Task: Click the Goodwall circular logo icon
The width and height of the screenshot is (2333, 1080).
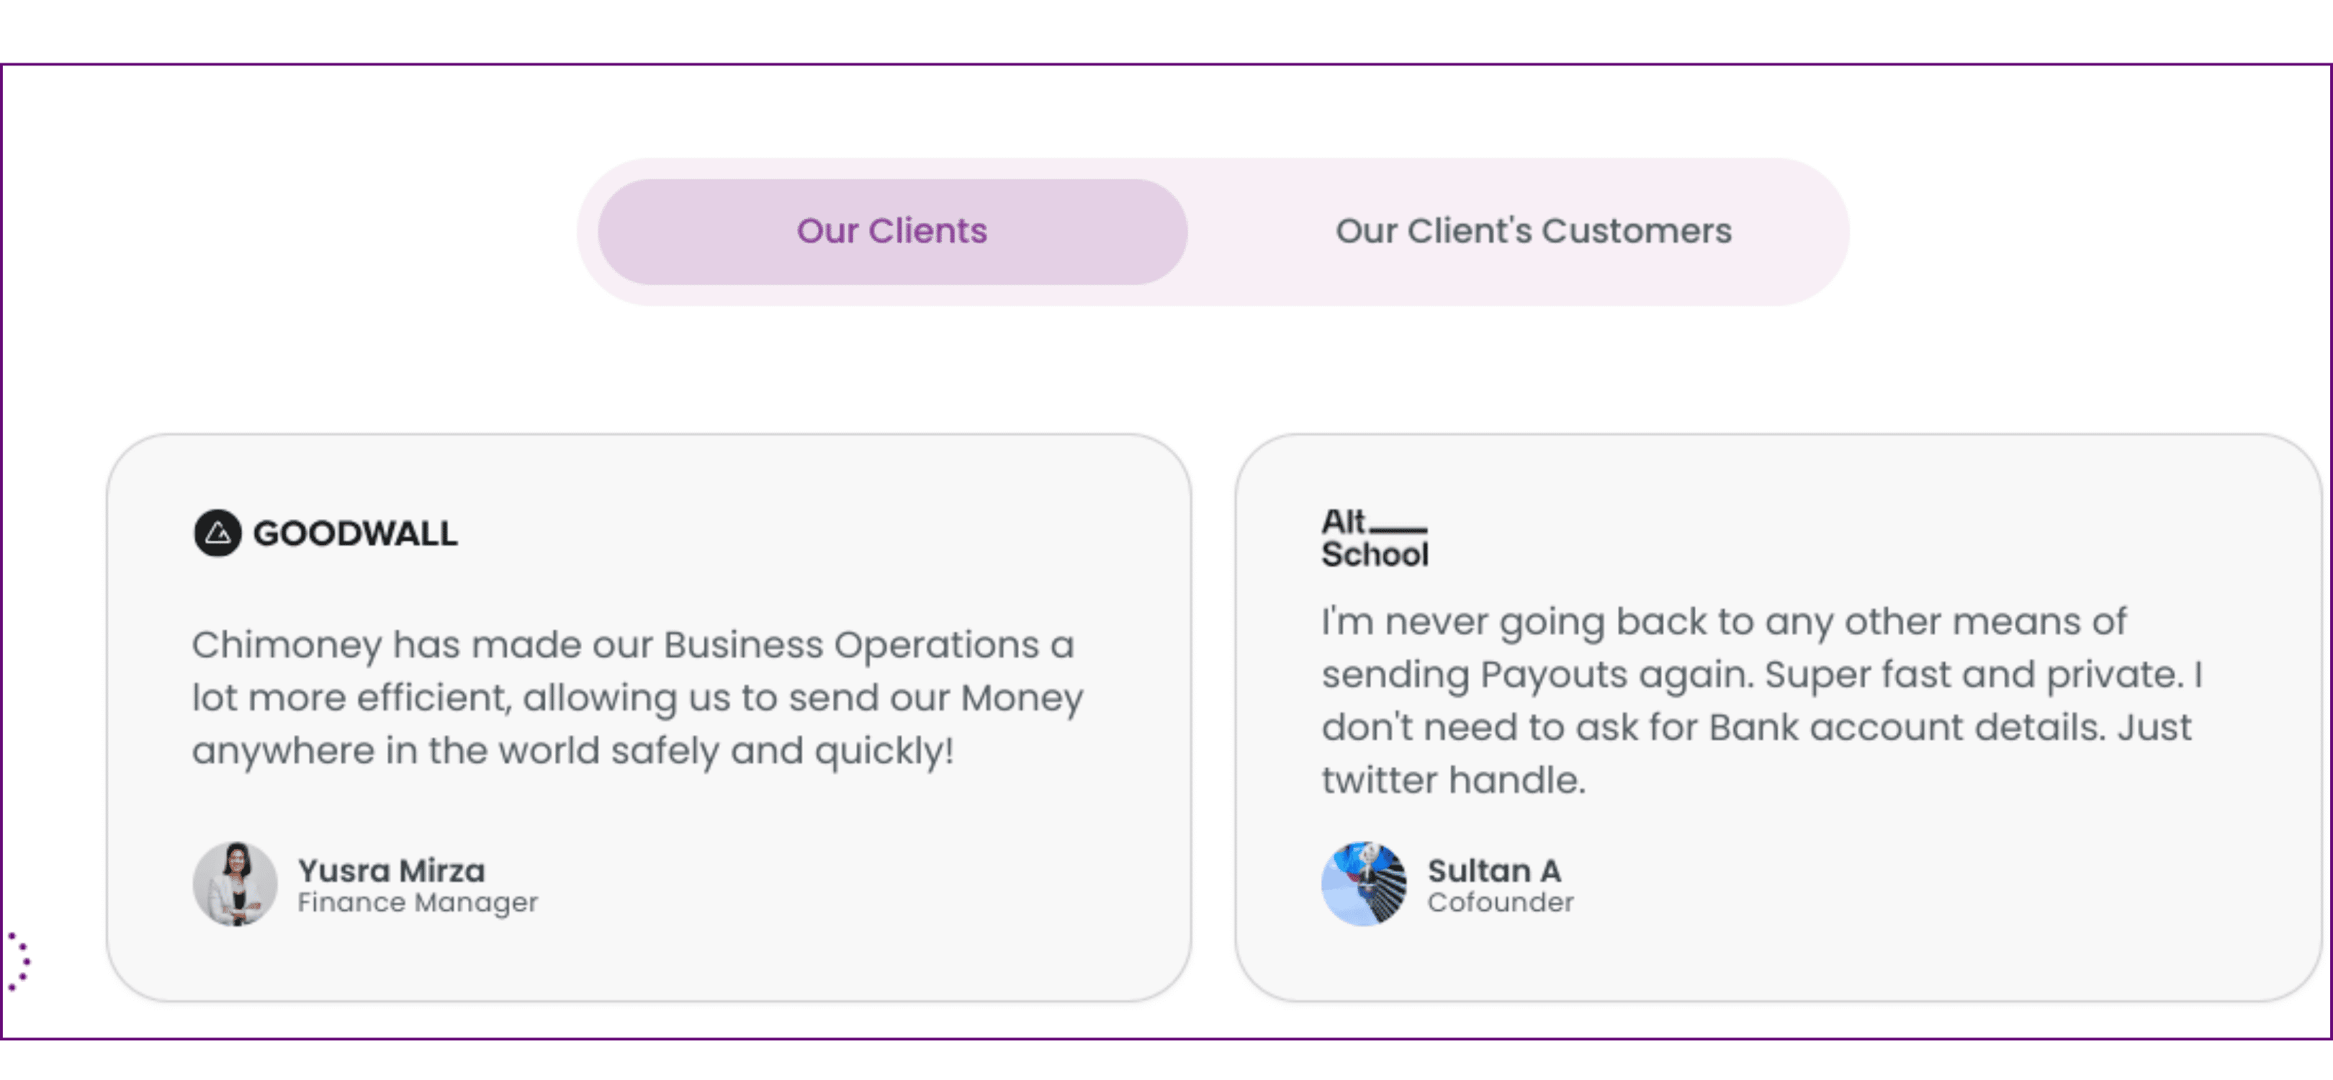Action: point(217,534)
